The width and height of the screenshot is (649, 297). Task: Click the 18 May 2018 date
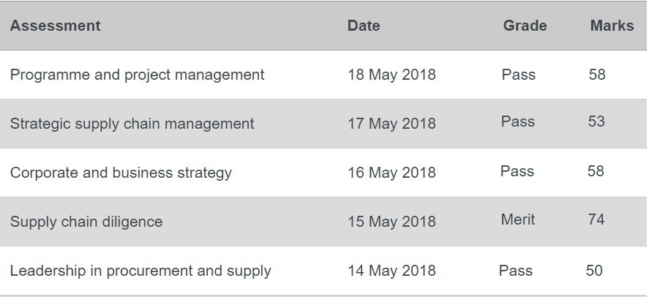click(391, 75)
